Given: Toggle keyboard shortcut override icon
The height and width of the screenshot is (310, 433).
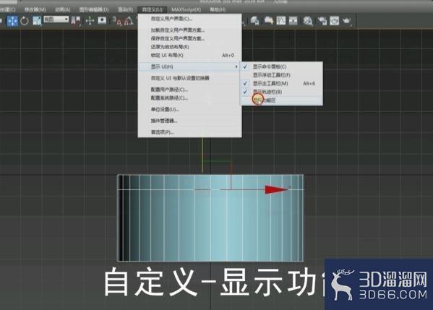Looking at the screenshot, I should (x=102, y=20).
